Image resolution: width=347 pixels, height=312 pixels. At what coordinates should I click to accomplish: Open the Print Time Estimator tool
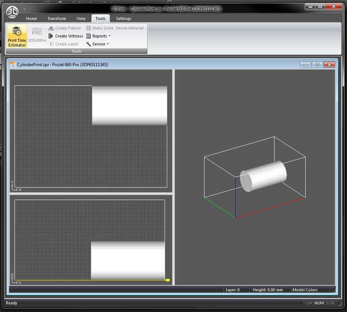pyautogui.click(x=17, y=36)
